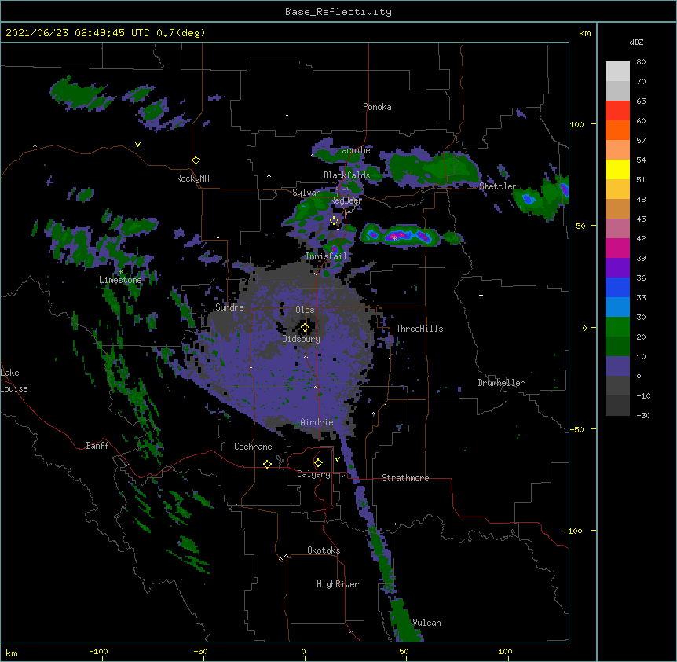This screenshot has height=662, width=677.
Task: Click the Ponoka city label
Action: (377, 107)
